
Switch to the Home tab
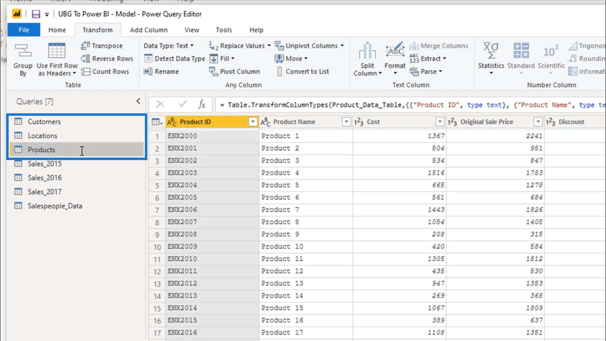tap(57, 30)
